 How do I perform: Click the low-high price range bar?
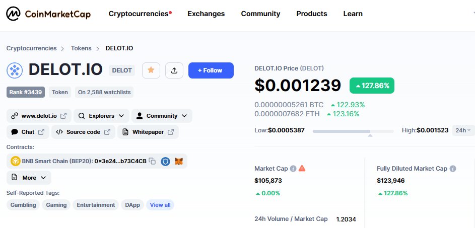[x=353, y=131]
